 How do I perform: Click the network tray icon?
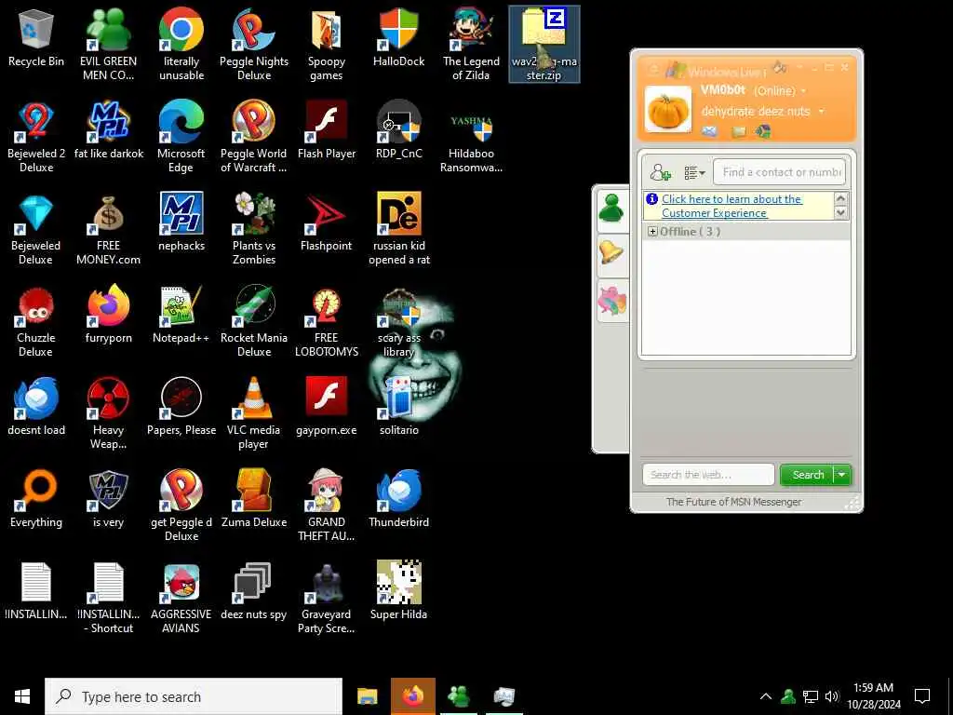point(811,696)
